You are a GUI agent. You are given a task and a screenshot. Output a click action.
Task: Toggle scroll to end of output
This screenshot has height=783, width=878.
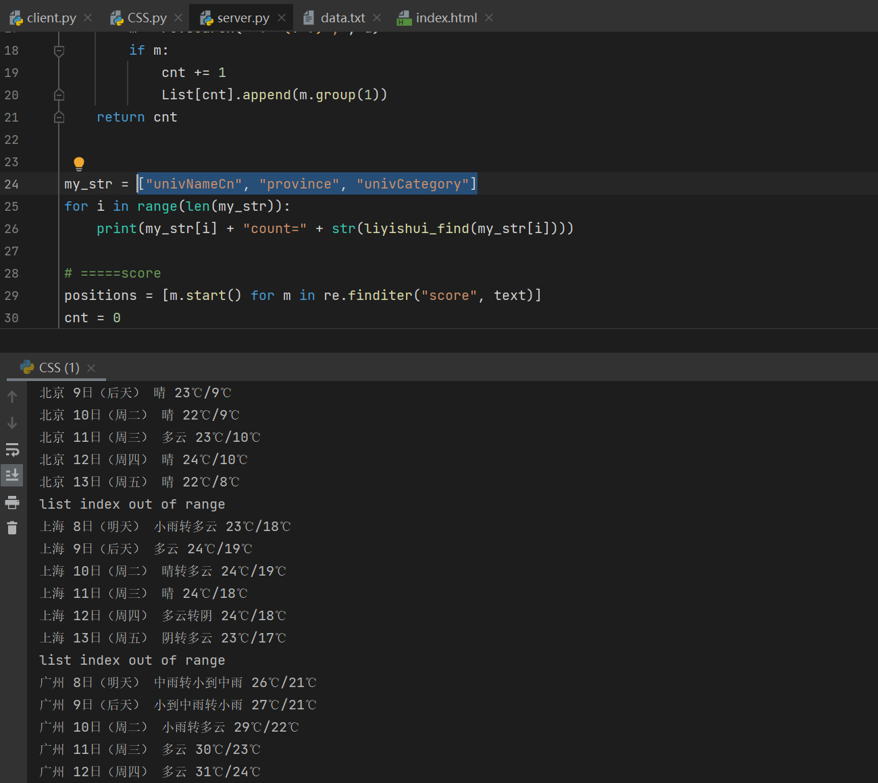[x=12, y=476]
